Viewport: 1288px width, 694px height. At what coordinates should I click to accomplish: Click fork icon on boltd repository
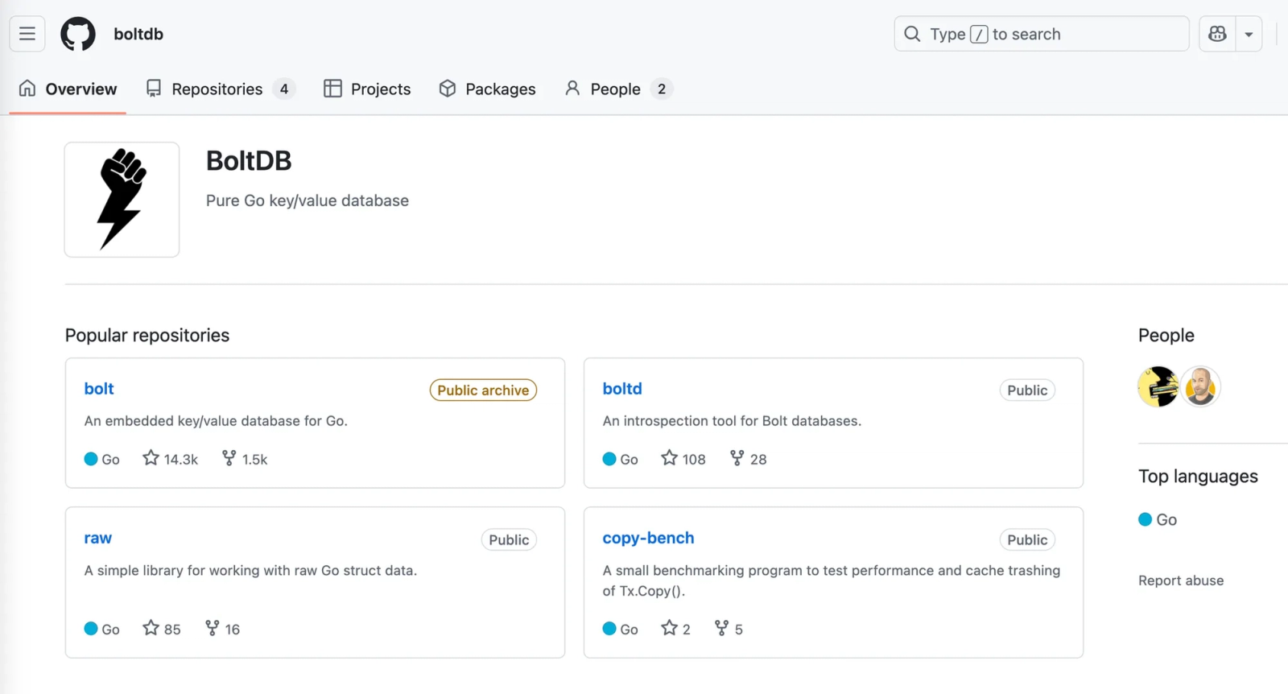[737, 458]
